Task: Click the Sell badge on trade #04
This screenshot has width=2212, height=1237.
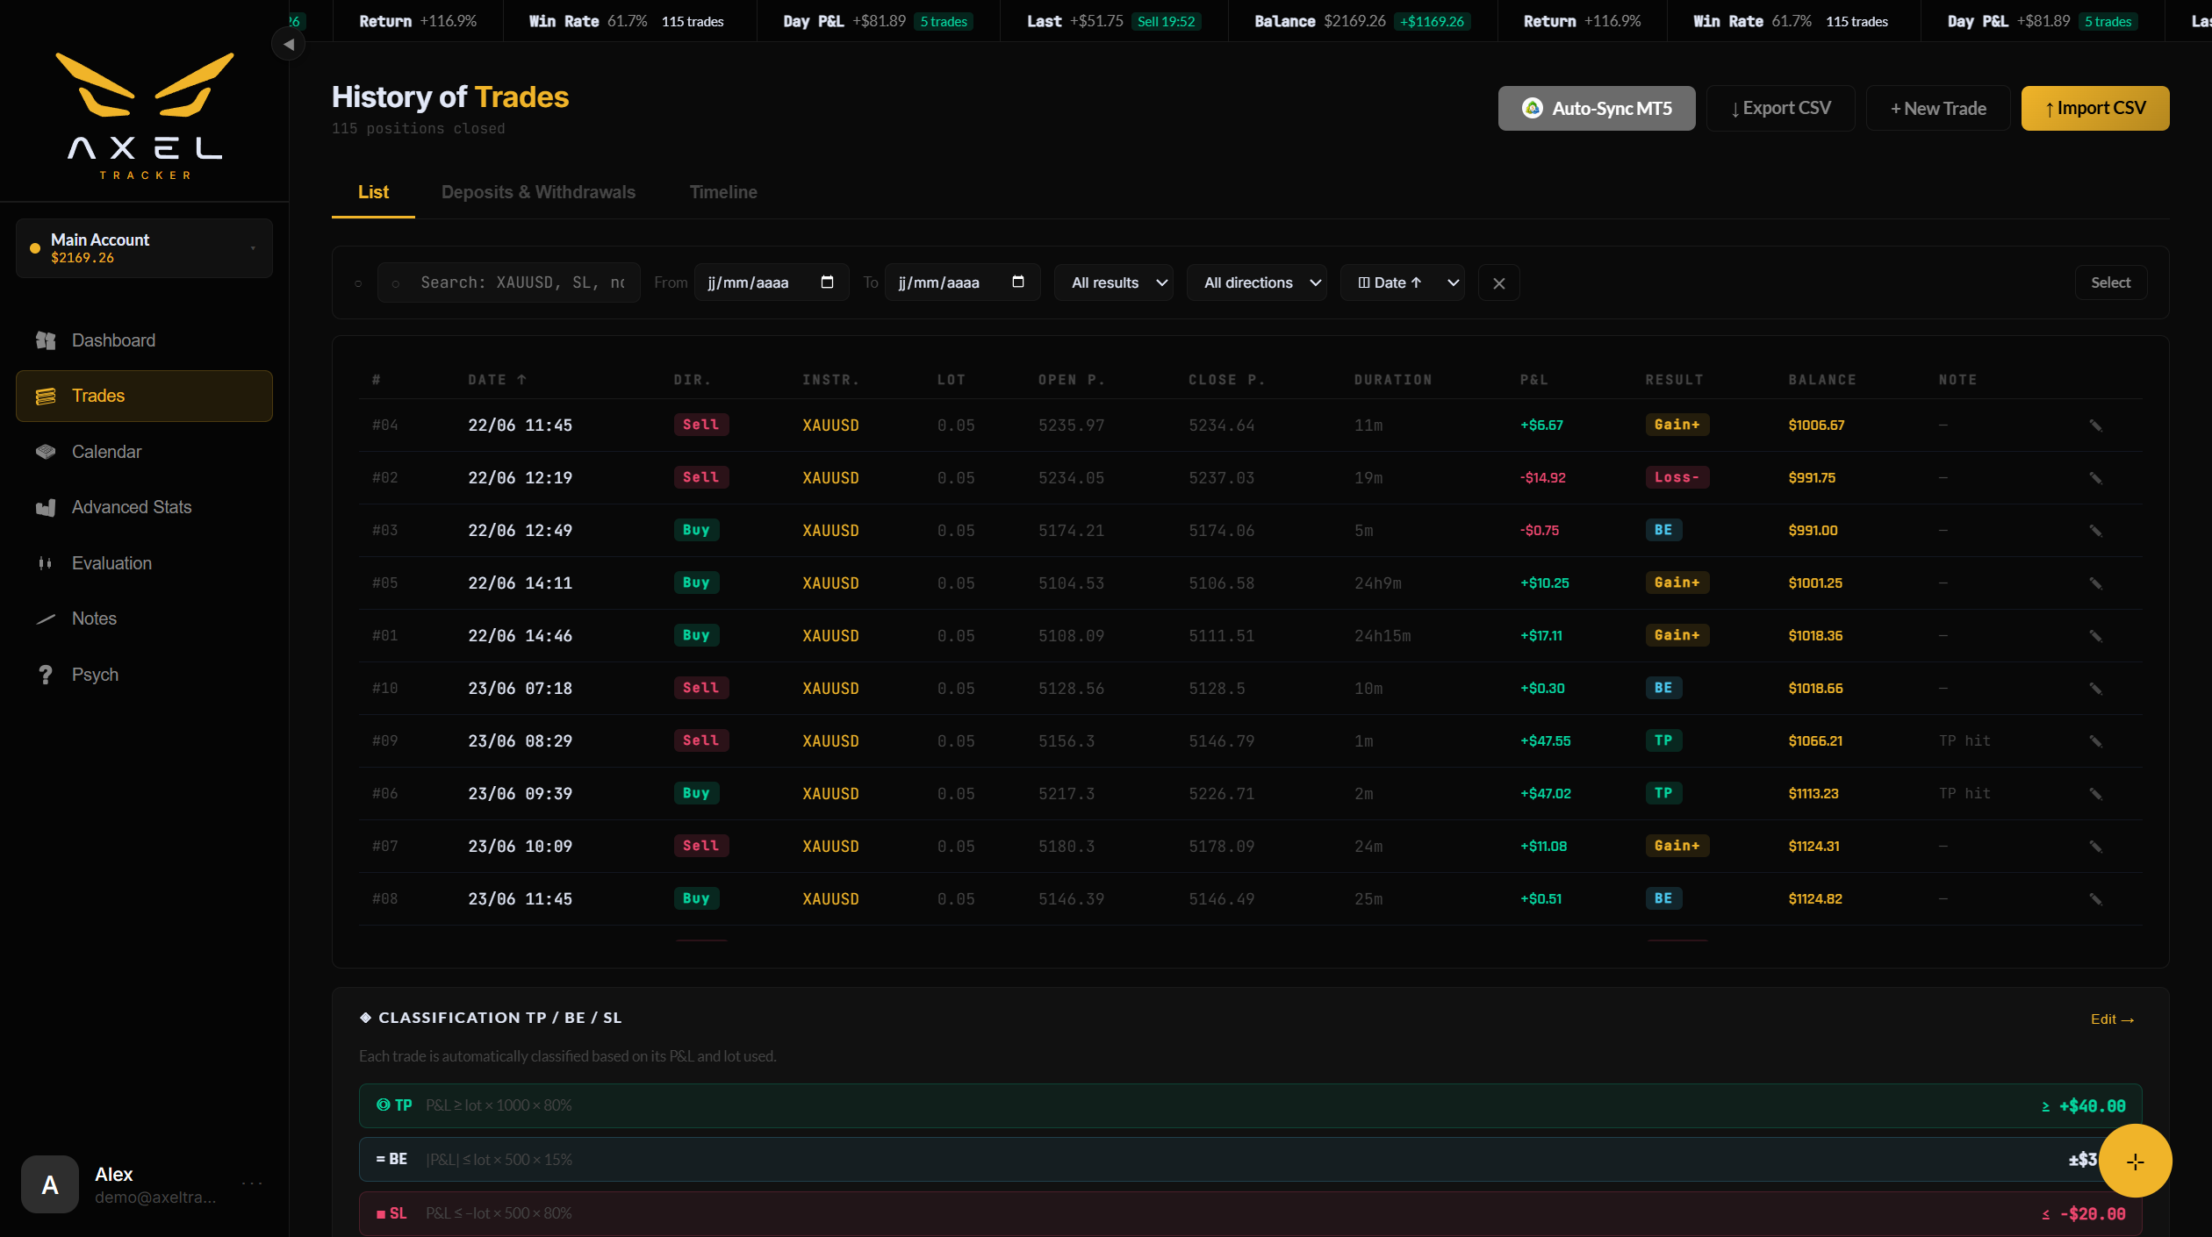Action: (x=700, y=425)
